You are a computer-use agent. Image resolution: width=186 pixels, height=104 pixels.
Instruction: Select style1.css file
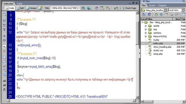coord(158,51)
